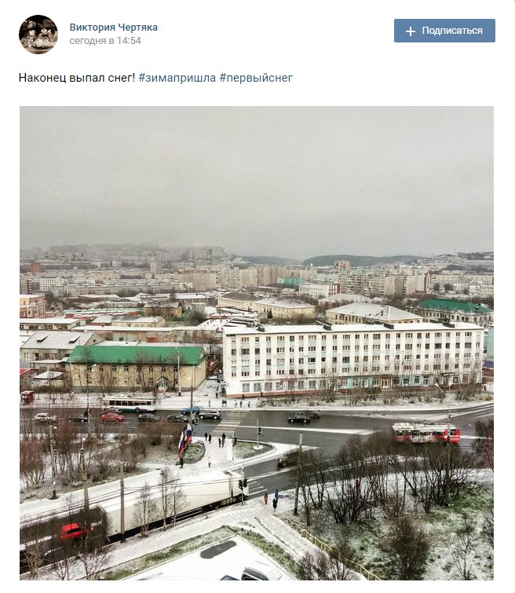The height and width of the screenshot is (593, 515).
Task: Open the author name link Виктория Чертяка
Action: pyautogui.click(x=113, y=27)
